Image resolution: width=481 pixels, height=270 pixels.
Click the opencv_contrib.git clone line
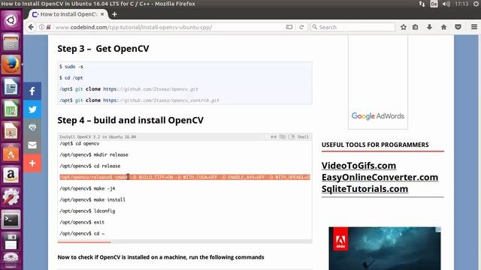pyautogui.click(x=139, y=100)
